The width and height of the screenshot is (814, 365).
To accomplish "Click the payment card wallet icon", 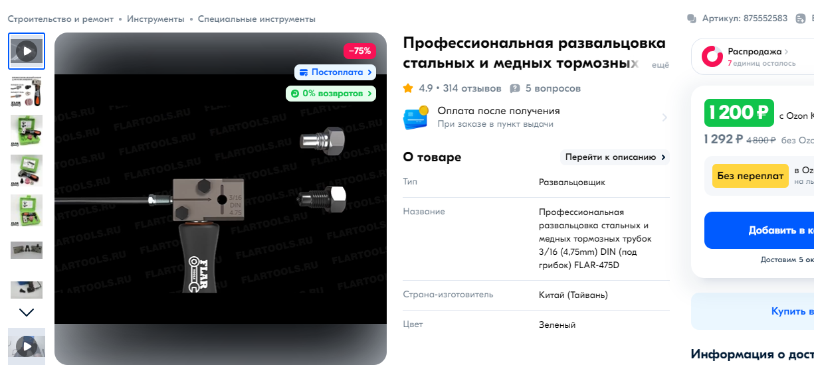I will click(x=416, y=117).
